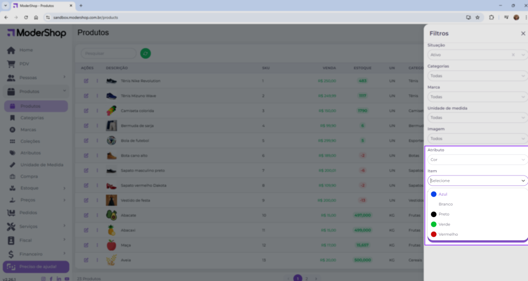Go to Categorias in sidebar
This screenshot has height=281, width=528.
(32, 118)
